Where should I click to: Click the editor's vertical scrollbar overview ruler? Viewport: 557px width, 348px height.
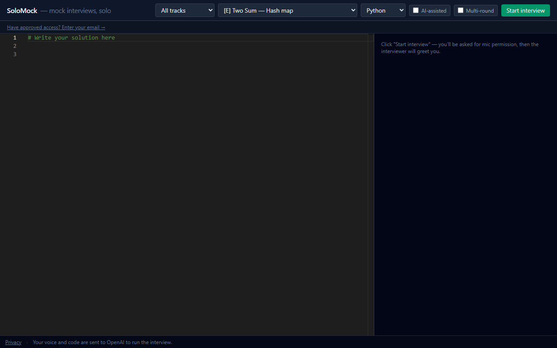371,184
